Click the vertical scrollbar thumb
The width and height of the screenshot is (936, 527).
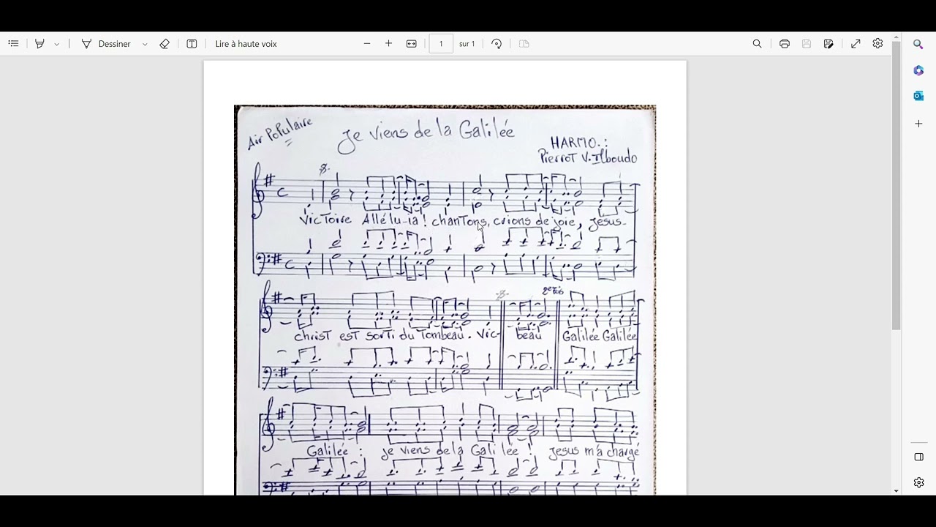[x=896, y=184]
